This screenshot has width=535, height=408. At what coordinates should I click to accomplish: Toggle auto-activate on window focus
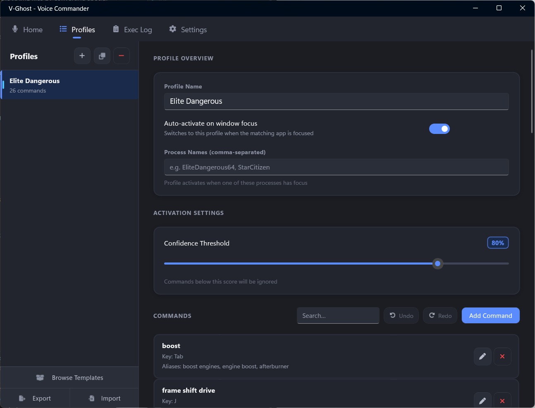coord(439,129)
